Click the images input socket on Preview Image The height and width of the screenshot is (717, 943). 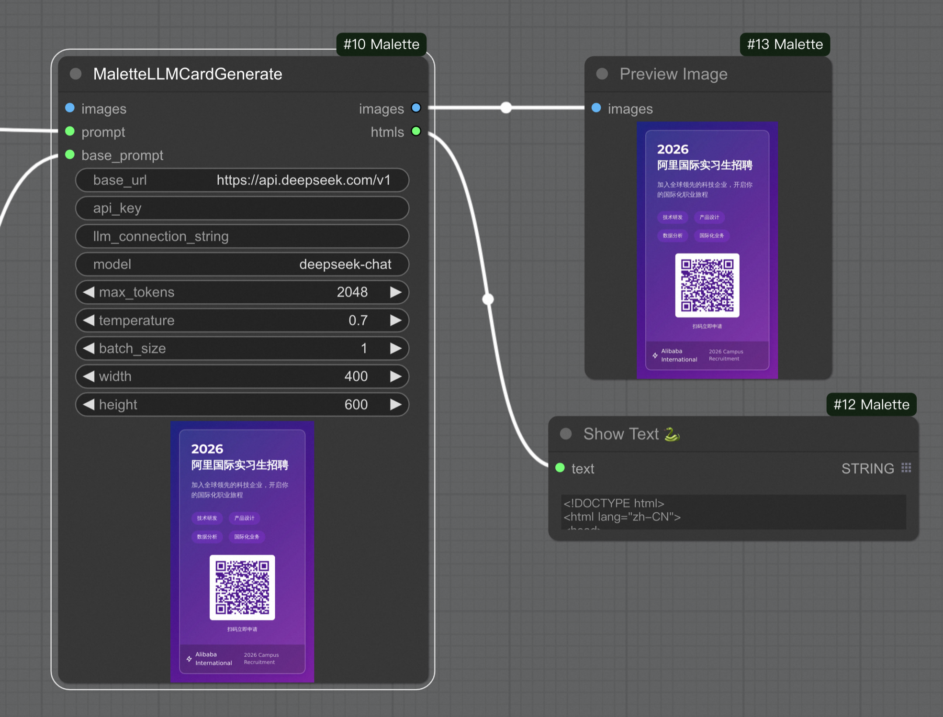596,108
